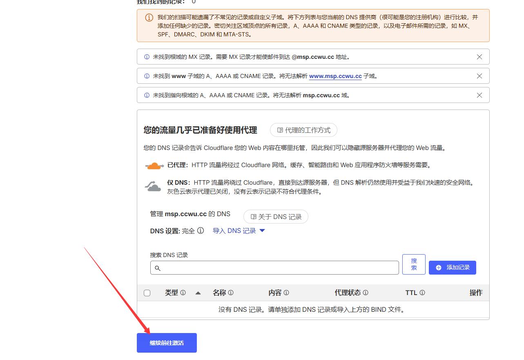
Task: Tick the select-all checkbox in table header
Action: pyautogui.click(x=147, y=293)
